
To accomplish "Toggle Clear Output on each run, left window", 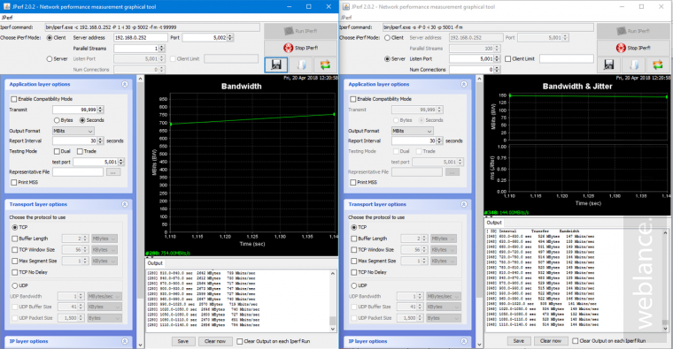I will tap(240, 341).
